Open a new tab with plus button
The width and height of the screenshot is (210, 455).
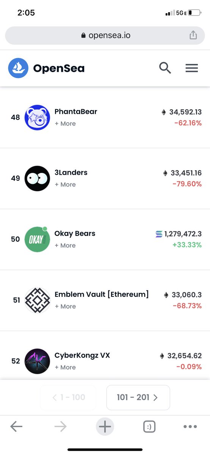click(105, 427)
